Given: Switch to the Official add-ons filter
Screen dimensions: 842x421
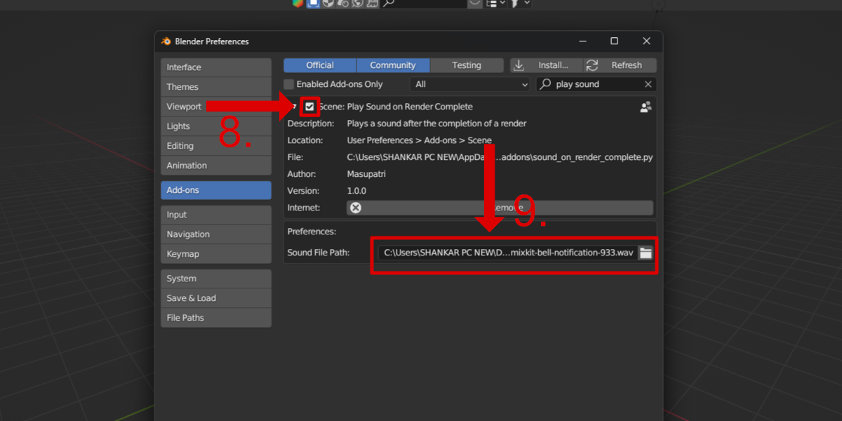Looking at the screenshot, I should [320, 65].
